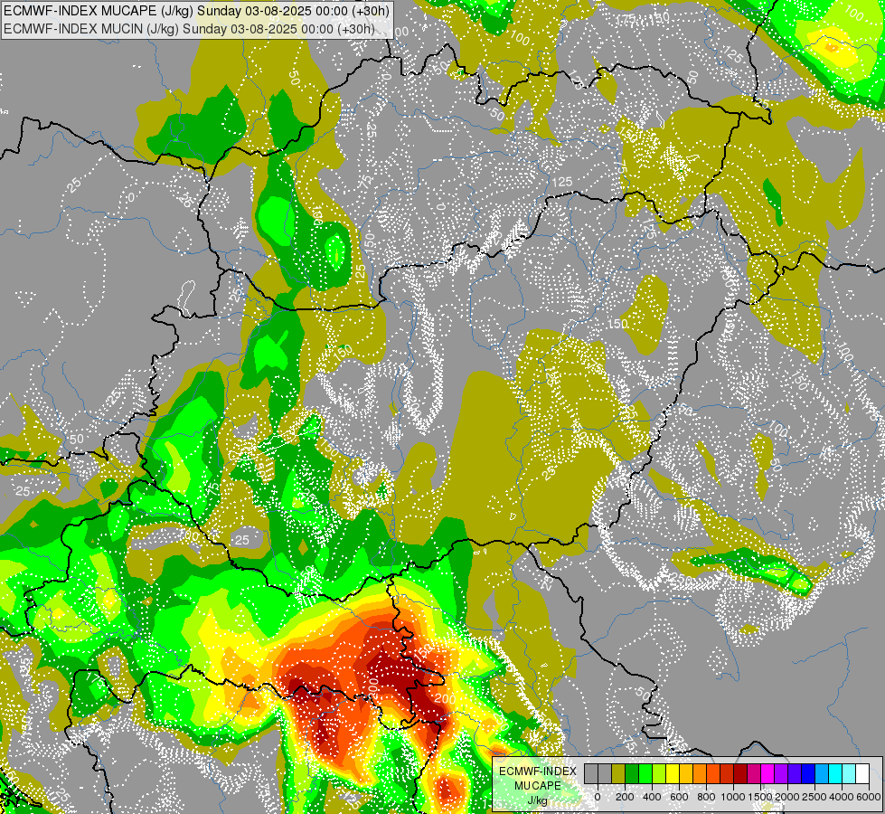Image resolution: width=885 pixels, height=814 pixels.
Task: Click the olive swatch in the MUCAPE legend
Action: click(x=618, y=774)
